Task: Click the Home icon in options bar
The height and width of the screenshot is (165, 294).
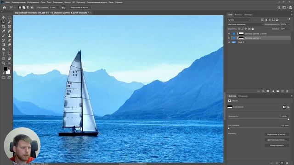Action: 4,7
